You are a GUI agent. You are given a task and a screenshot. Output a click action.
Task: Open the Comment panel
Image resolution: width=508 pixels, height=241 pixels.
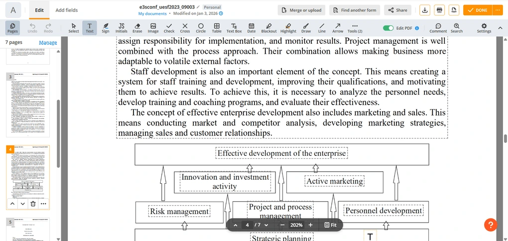pos(438,28)
